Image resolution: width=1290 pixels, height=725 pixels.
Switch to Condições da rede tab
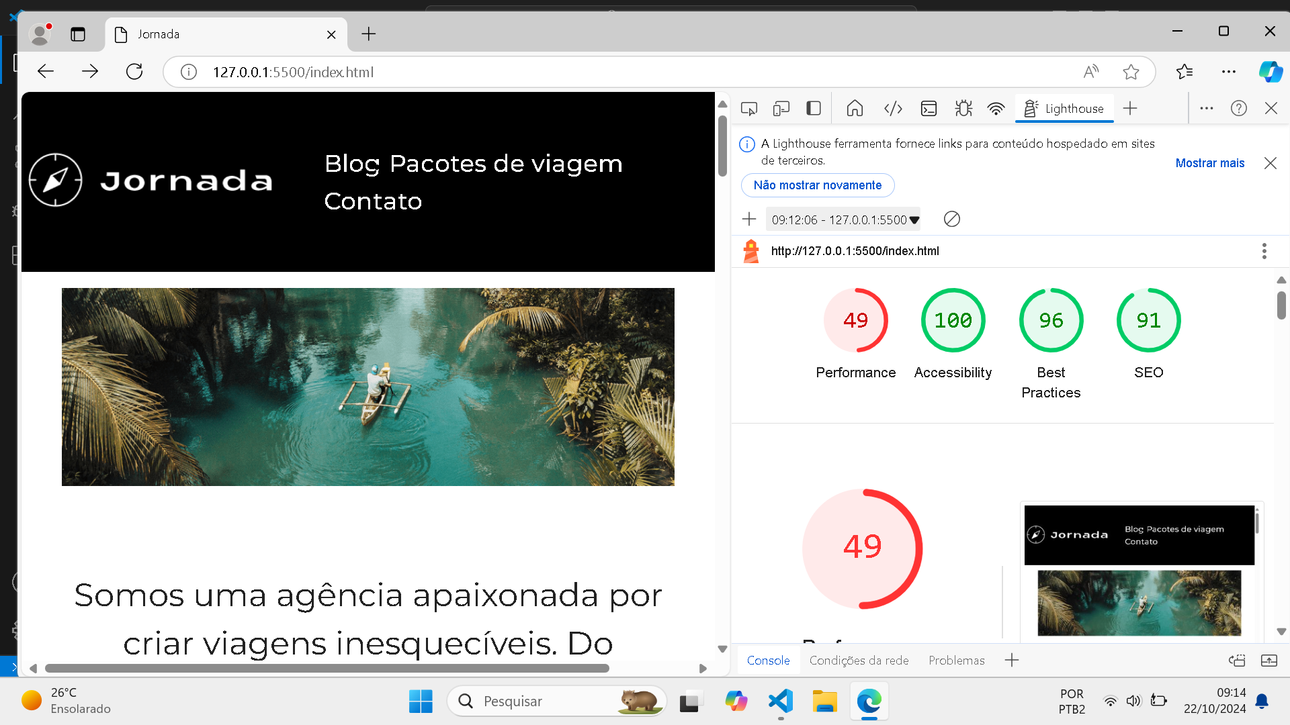tap(859, 661)
